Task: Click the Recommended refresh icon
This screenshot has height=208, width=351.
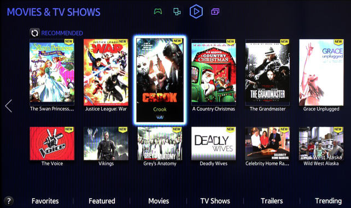Action: (34, 33)
